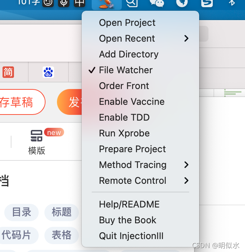Select Add Directory menu item
Image resolution: width=245 pixels, height=252 pixels.
click(x=140, y=54)
